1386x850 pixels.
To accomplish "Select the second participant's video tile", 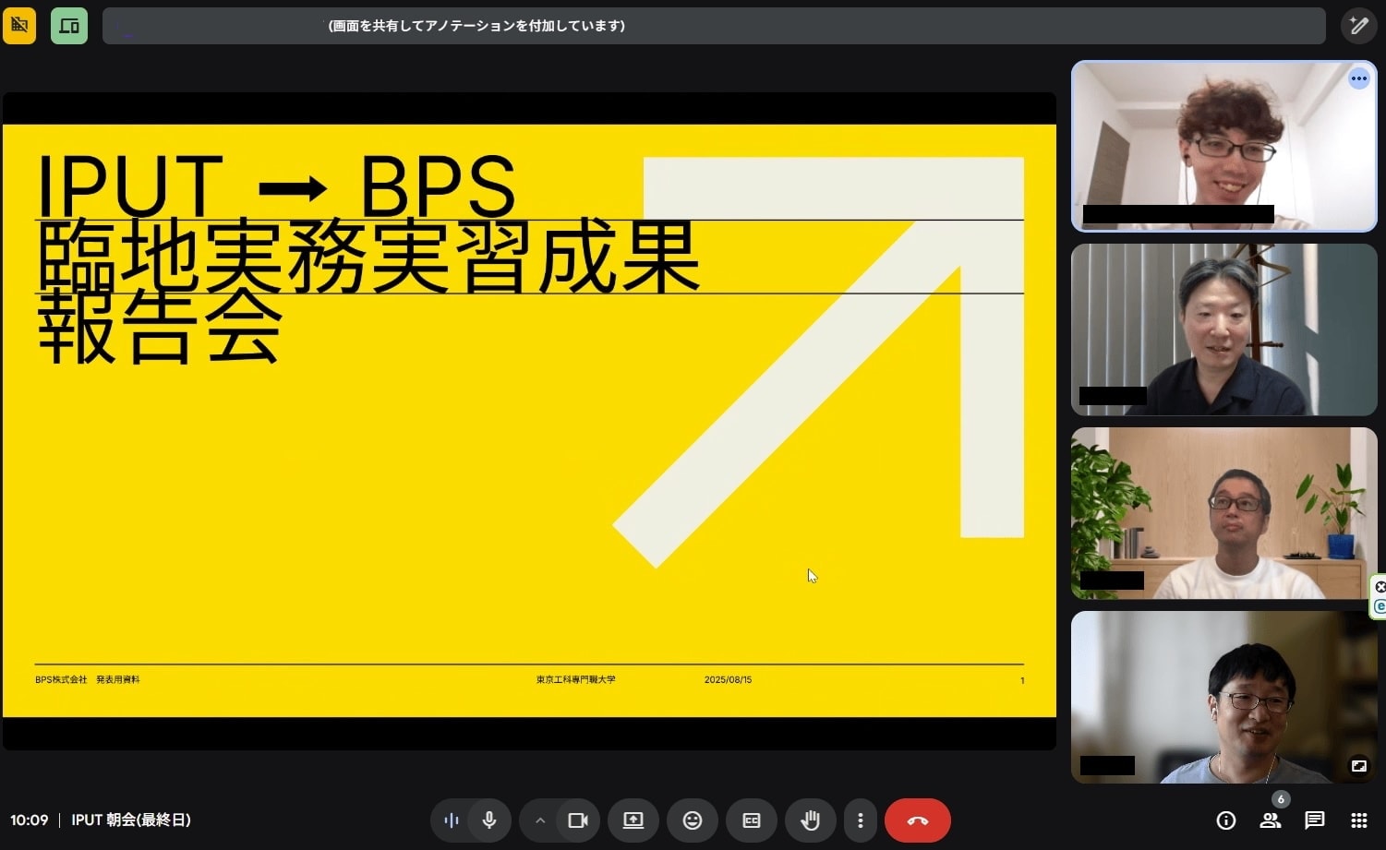I will click(1223, 329).
